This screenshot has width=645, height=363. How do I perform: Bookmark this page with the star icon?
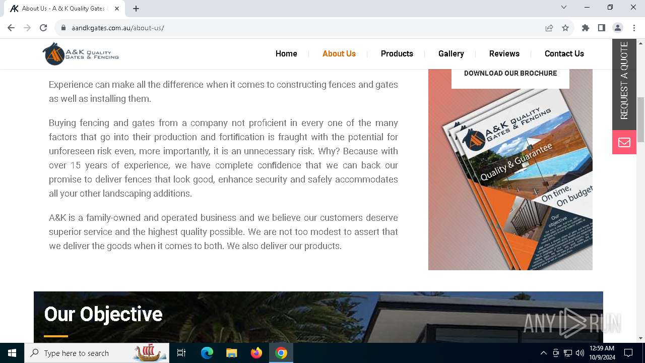(565, 28)
